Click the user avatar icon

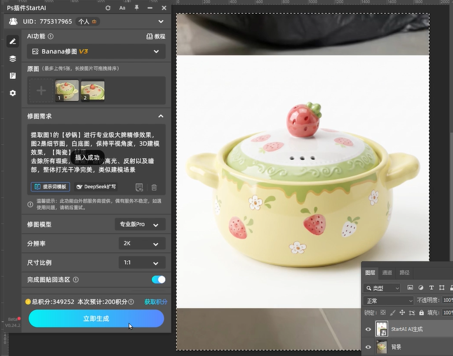tap(13, 21)
